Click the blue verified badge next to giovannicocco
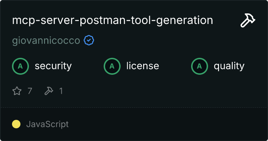The height and width of the screenshot is (141, 268). click(89, 40)
